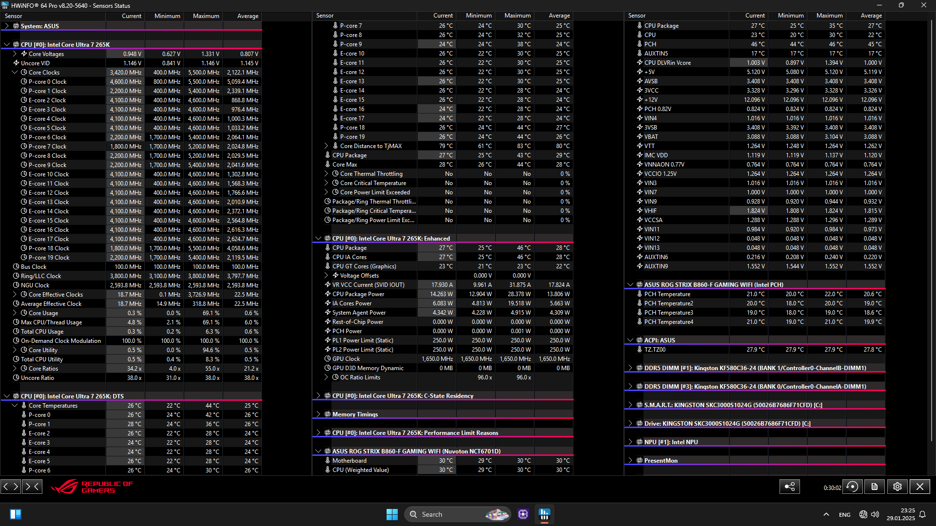Close sensors with the X icon in the toolbar

(920, 487)
